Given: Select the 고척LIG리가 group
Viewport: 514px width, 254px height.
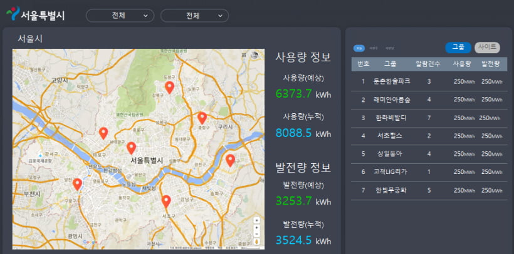Looking at the screenshot, I should [x=390, y=172].
